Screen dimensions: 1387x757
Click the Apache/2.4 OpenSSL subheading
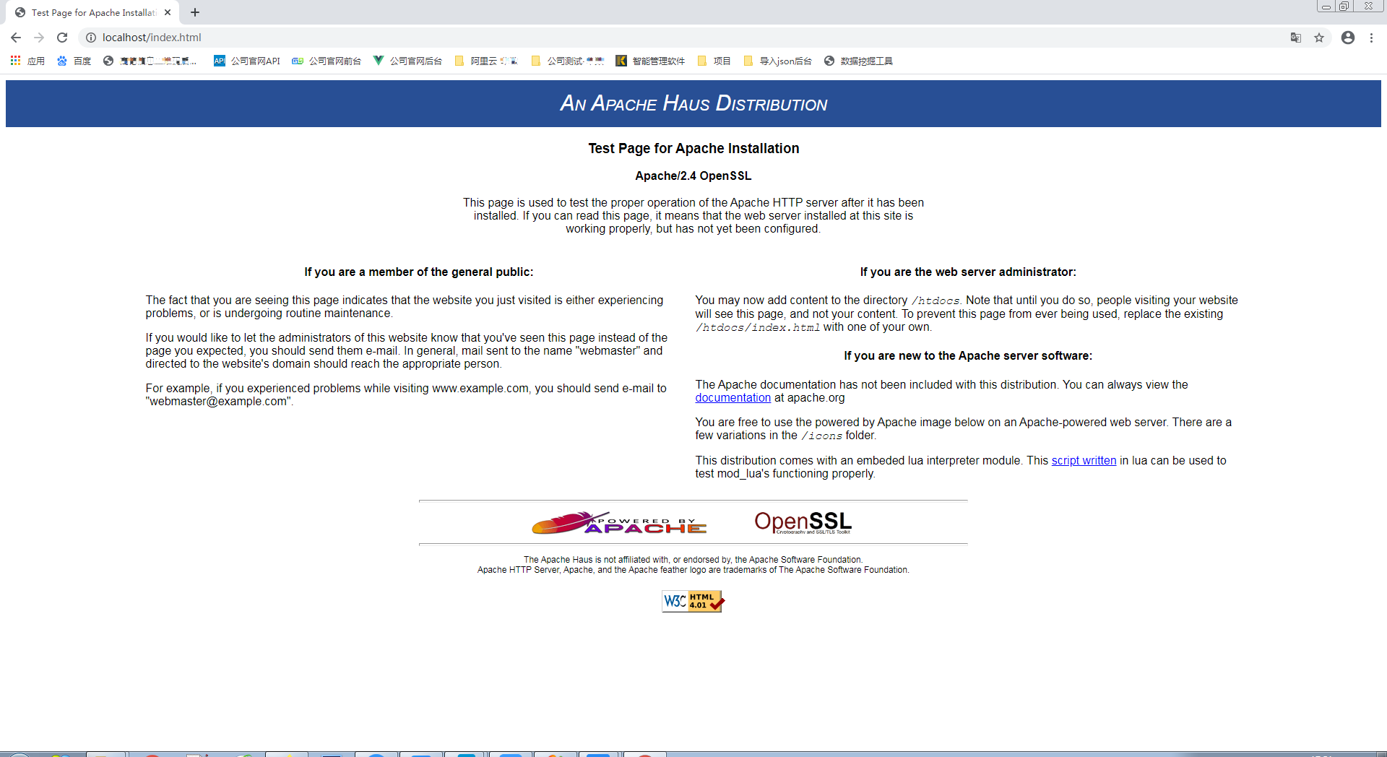click(x=693, y=176)
